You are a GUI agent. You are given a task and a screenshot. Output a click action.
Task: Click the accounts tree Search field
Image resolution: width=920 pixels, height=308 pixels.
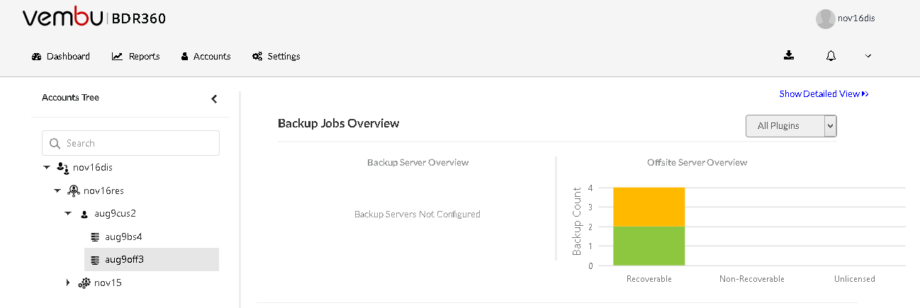point(130,143)
